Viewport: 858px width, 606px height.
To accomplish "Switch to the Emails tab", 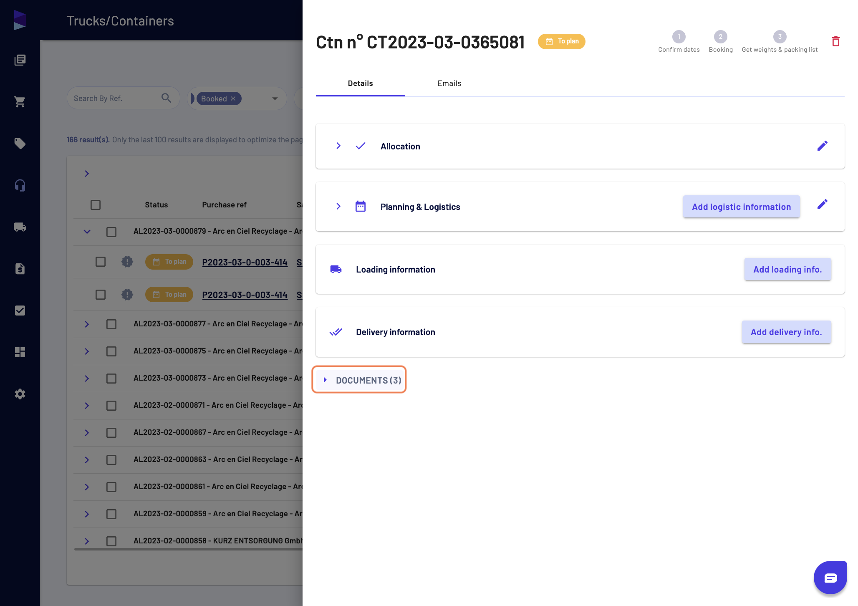I will 449,83.
